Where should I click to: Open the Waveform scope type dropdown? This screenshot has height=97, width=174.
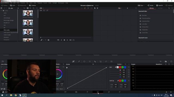(160, 64)
